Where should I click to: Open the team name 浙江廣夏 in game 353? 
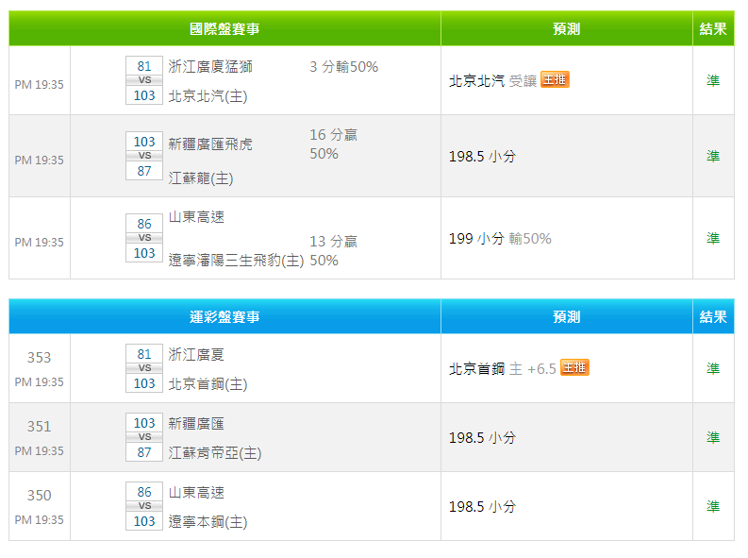pyautogui.click(x=196, y=354)
